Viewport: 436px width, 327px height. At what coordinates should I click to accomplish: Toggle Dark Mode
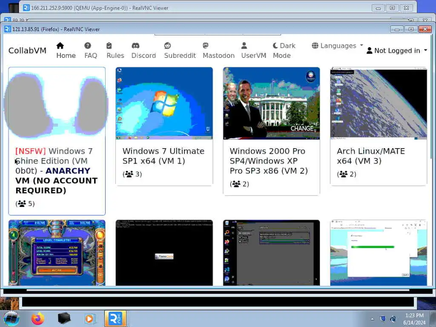[284, 50]
